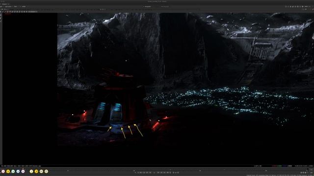Open the B input dropdown above the viewer
Image resolution: width=314 pixels, height=176 pixels.
166,6
